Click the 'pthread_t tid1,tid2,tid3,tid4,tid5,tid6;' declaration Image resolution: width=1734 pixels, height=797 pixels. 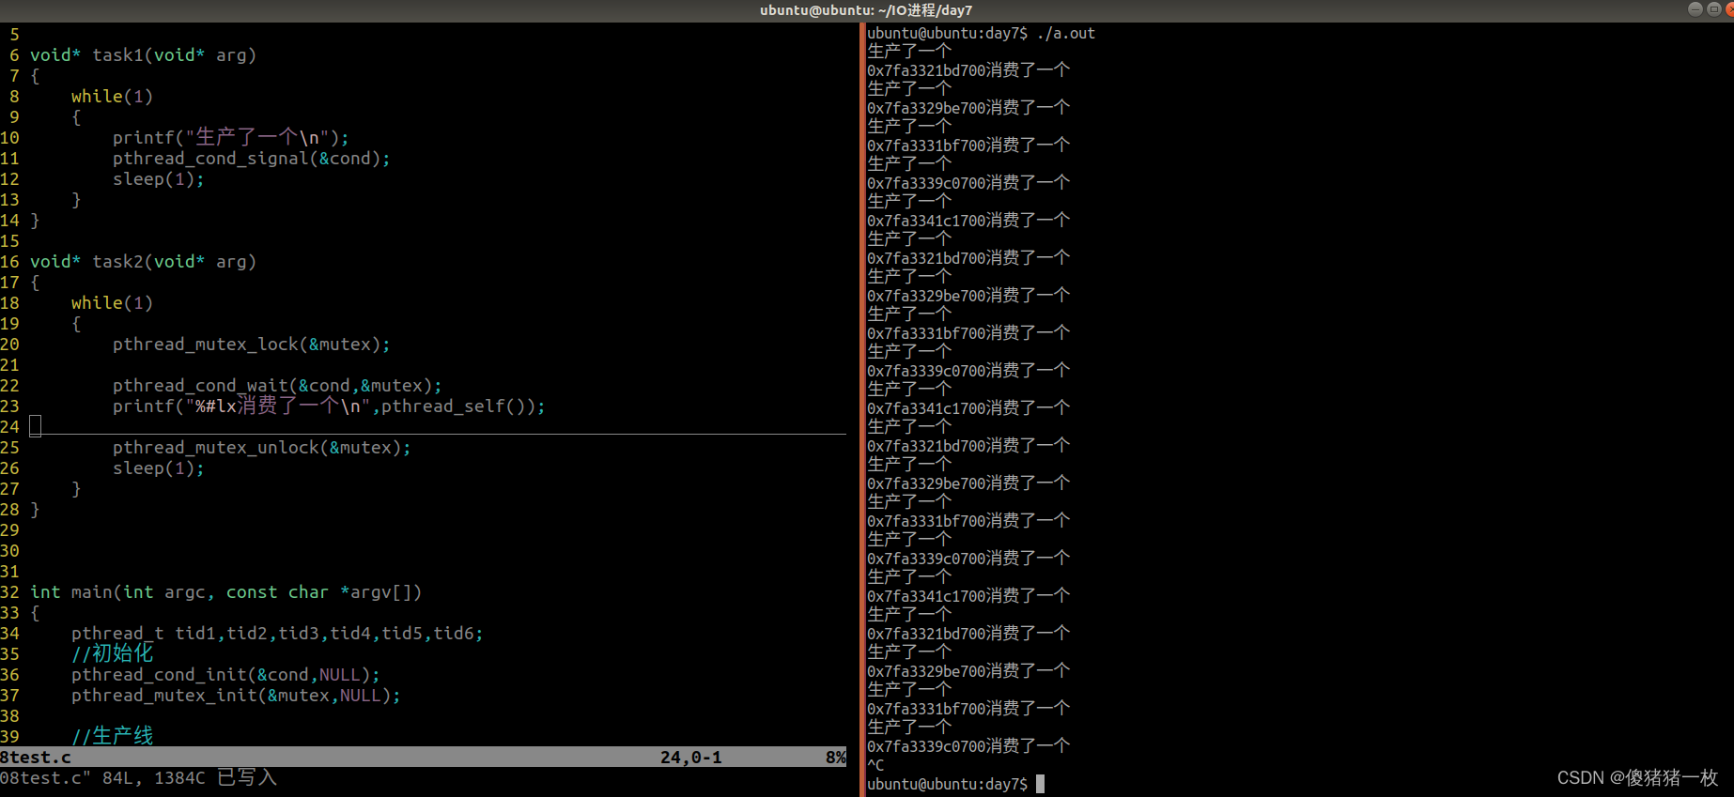click(x=277, y=634)
